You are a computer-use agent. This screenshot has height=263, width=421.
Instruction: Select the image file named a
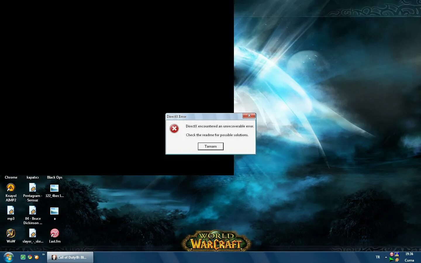[x=54, y=213]
